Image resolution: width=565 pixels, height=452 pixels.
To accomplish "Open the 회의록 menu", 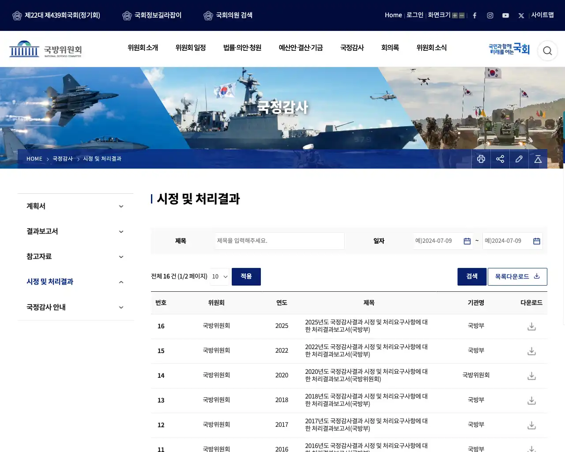I will (x=390, y=48).
